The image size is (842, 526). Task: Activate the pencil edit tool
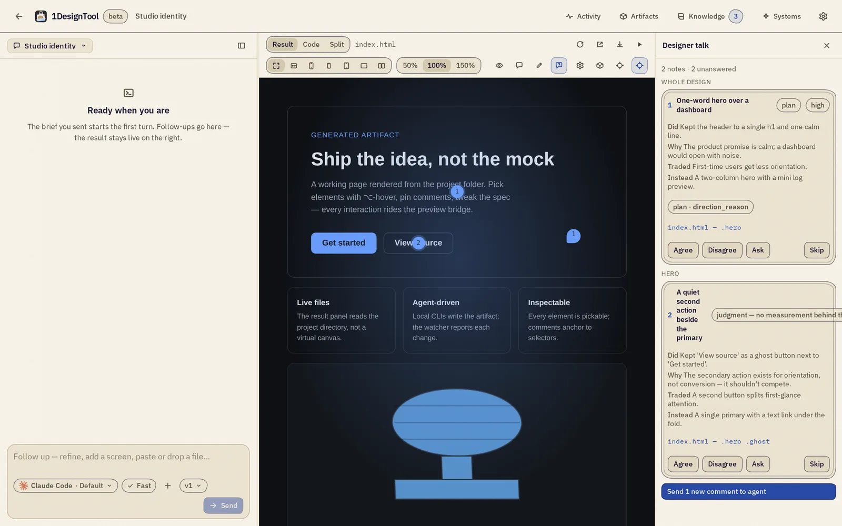pos(539,65)
